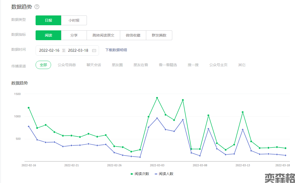Filter by 看一看精选 channel
This screenshot has height=183, width=295.
pyautogui.click(x=168, y=65)
